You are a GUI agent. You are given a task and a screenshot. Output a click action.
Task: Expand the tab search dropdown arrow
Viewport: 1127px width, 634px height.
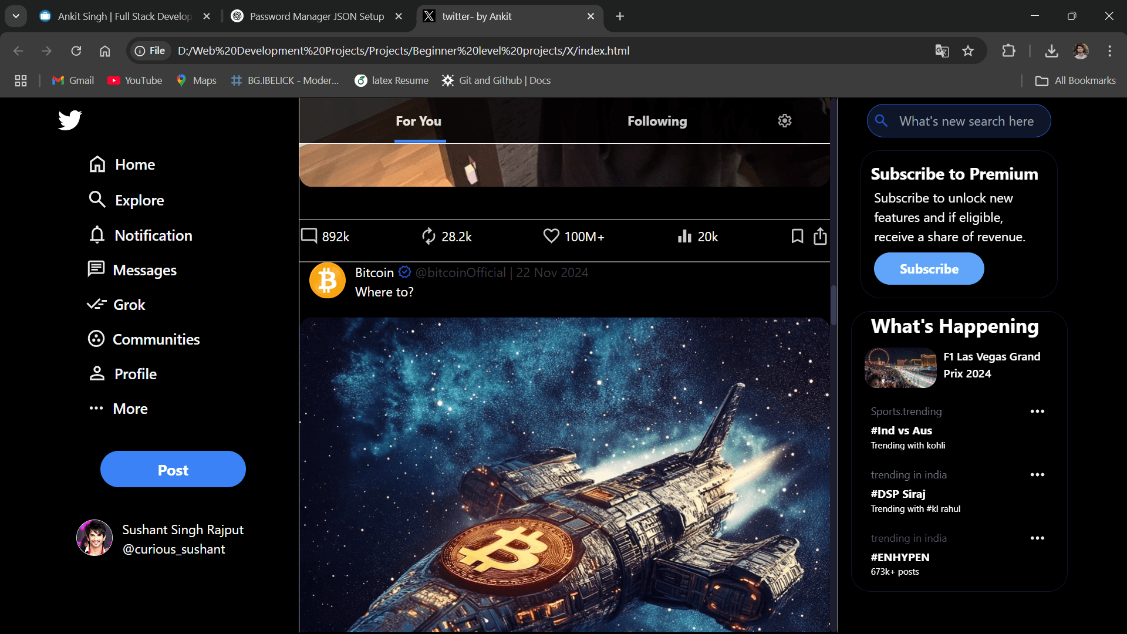click(x=16, y=16)
